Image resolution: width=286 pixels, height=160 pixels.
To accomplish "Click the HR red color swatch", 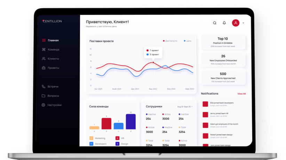I will pyautogui.click(x=117, y=138).
